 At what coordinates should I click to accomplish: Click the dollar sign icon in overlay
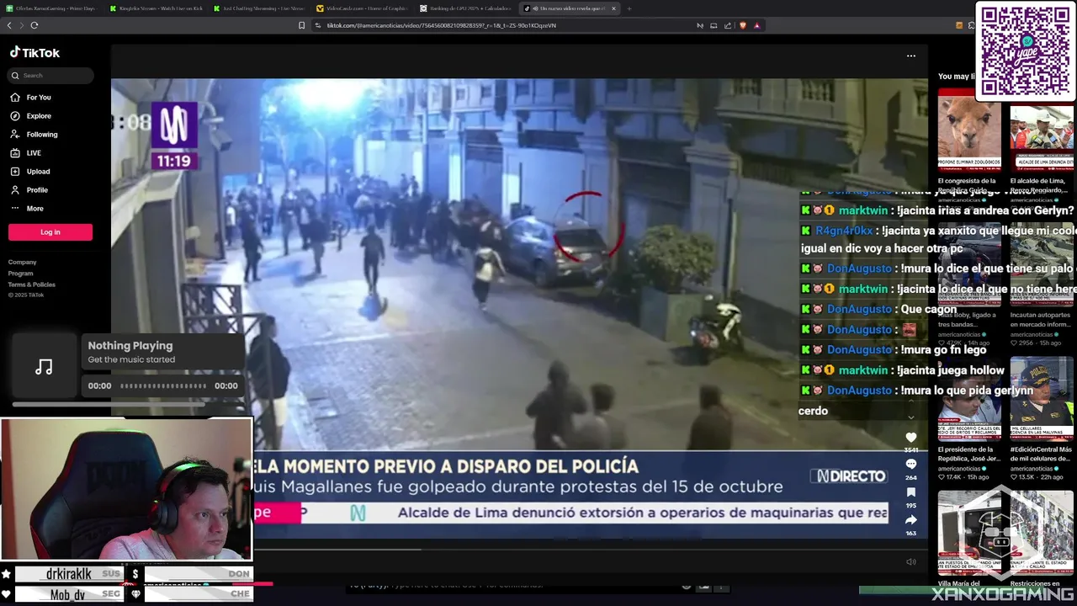tap(135, 574)
